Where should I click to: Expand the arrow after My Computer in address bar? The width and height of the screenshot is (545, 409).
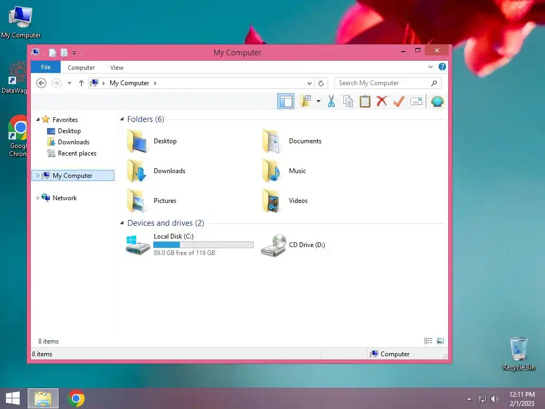coord(155,83)
